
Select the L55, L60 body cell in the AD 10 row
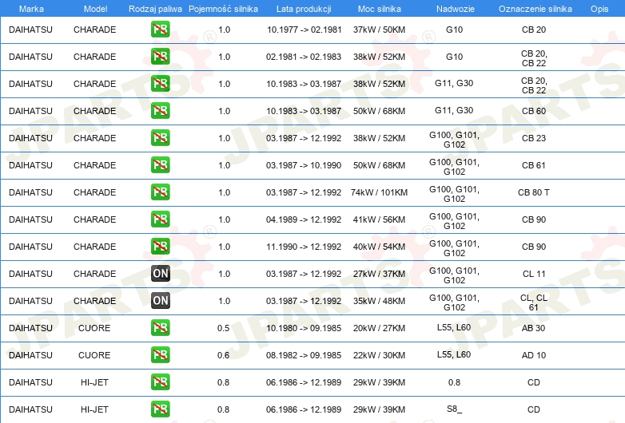coord(454,354)
